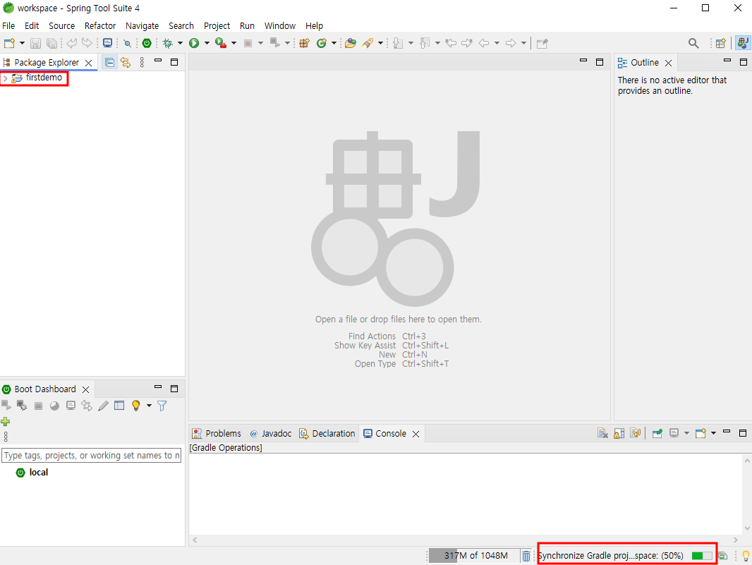The width and height of the screenshot is (752, 565).
Task: Click the green Boot Dashboard icon in toolbar
Action: pyautogui.click(x=147, y=43)
